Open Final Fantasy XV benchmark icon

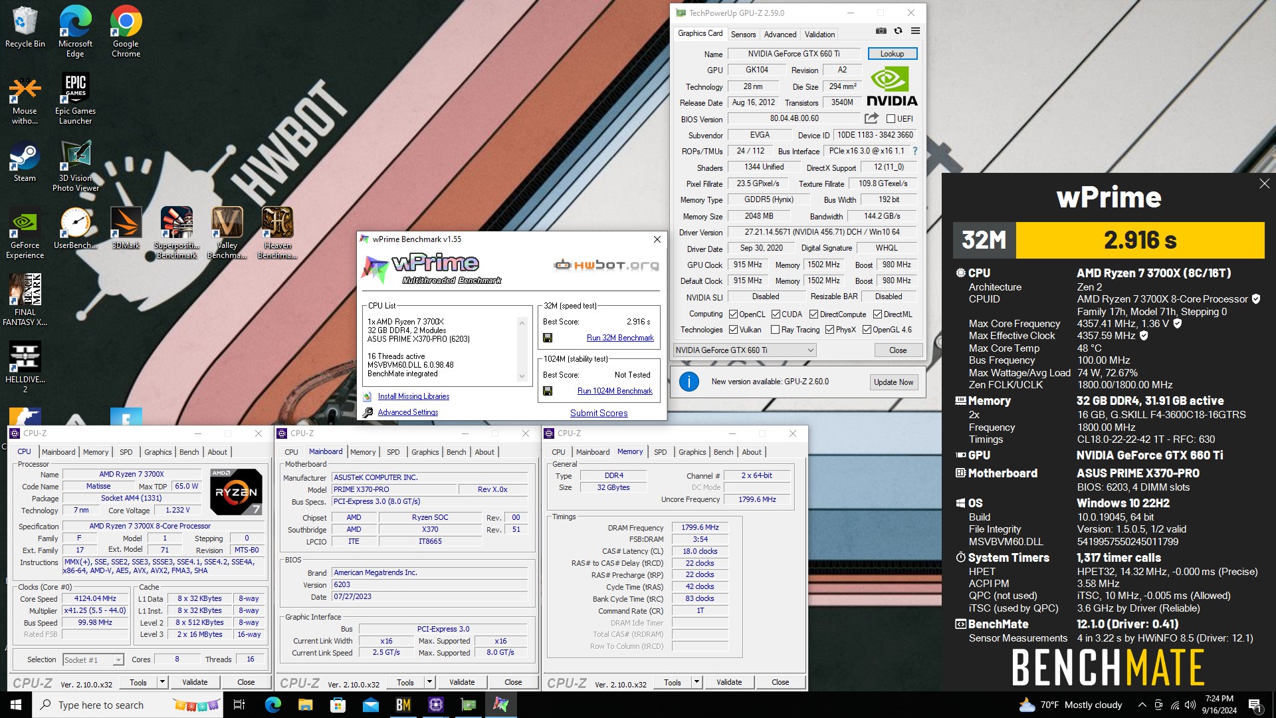point(25,300)
